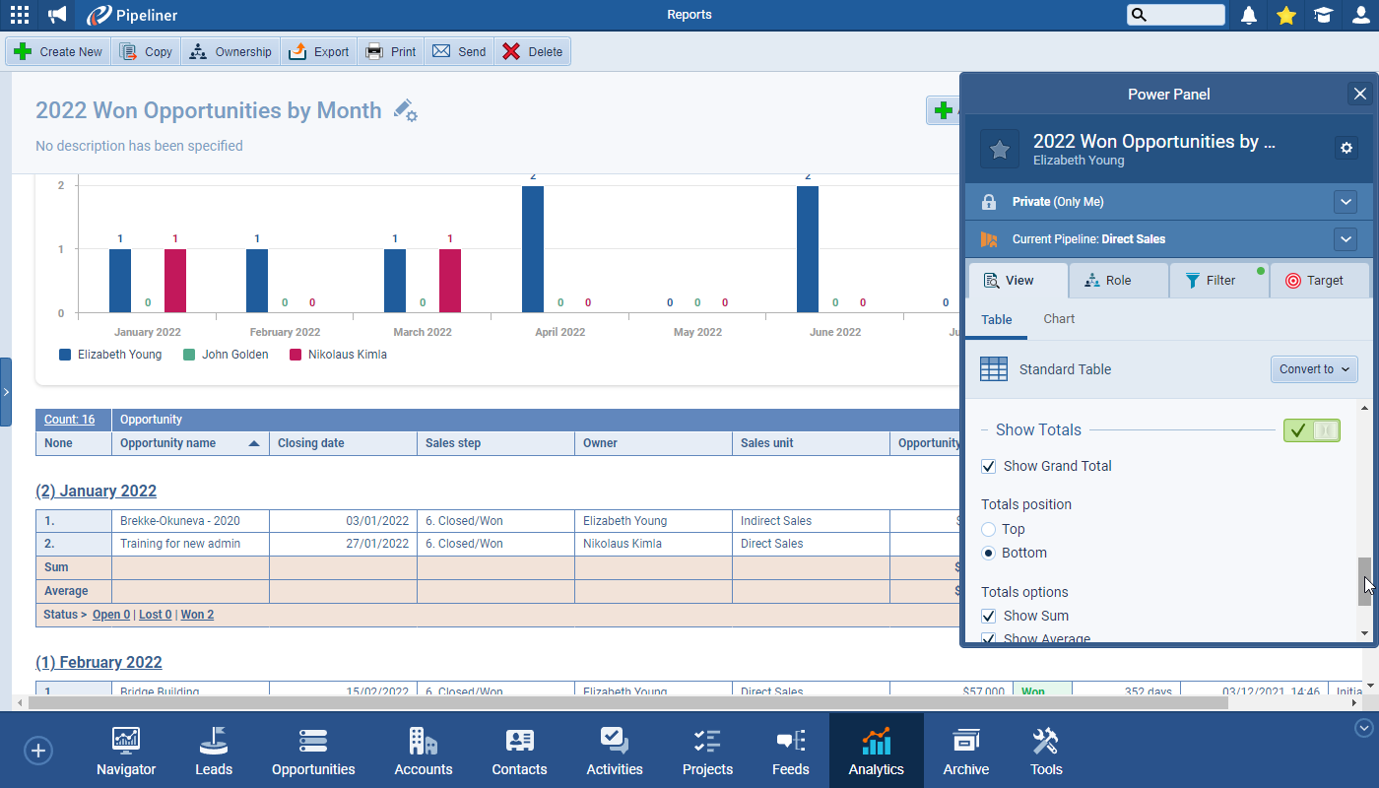The height and width of the screenshot is (788, 1379).
Task: Export the current report
Action: [318, 51]
